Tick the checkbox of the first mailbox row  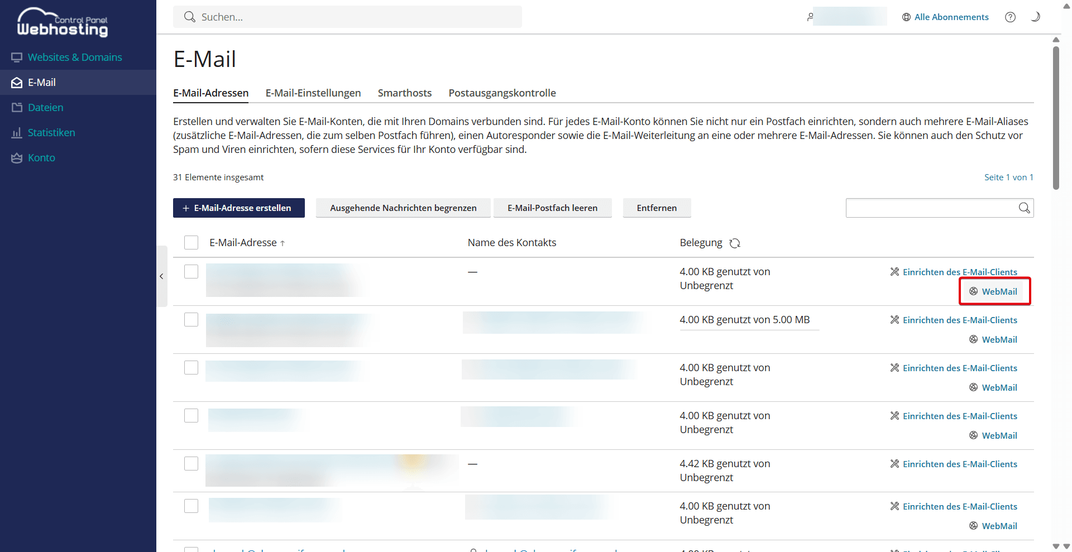click(x=191, y=271)
